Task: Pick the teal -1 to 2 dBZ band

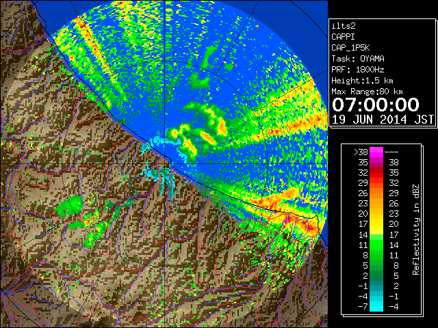Action: click(x=376, y=286)
